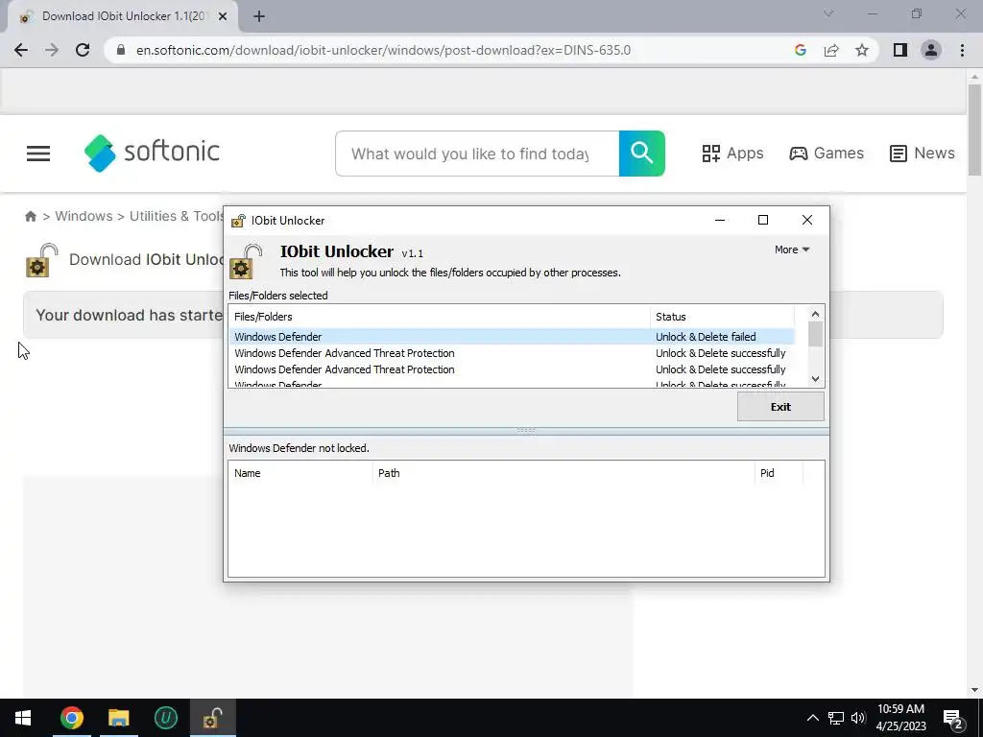Viewport: 983px width, 737px height.
Task: Click the Chrome forward arrow
Action: [x=52, y=50]
